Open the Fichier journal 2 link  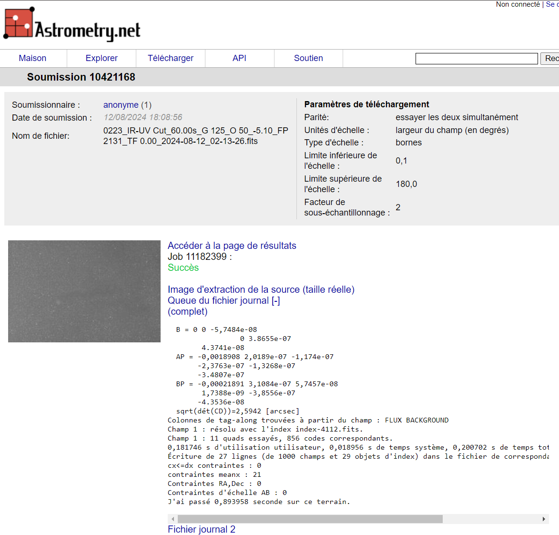pyautogui.click(x=202, y=529)
